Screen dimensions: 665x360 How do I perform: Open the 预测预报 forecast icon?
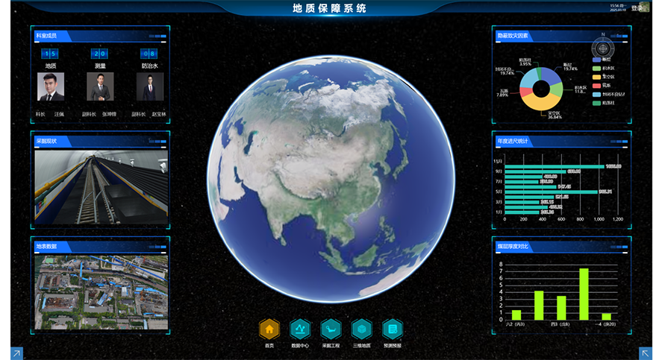pos(393,329)
